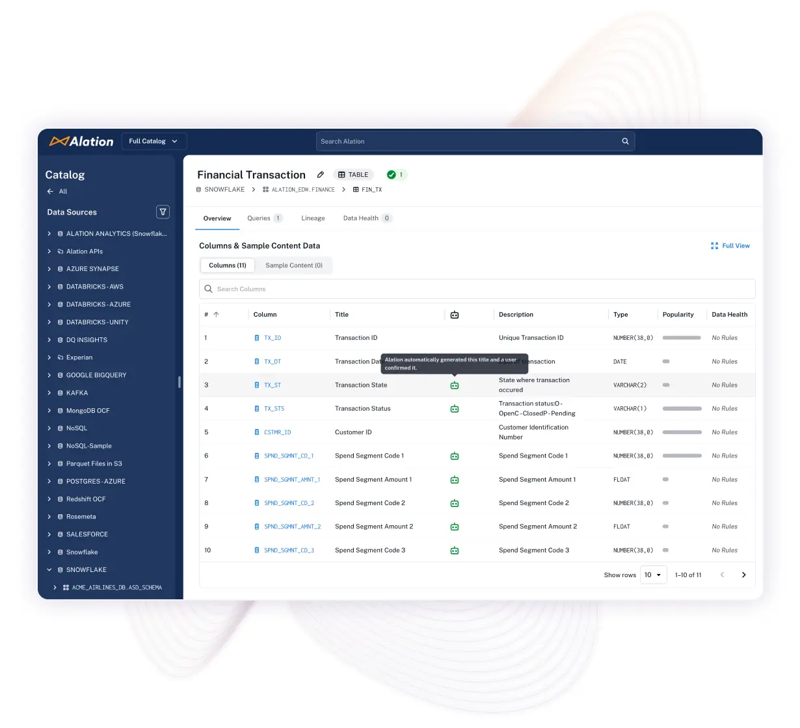Click the magnifier icon in Search Alation
This screenshot has height=728, width=800.
625,141
